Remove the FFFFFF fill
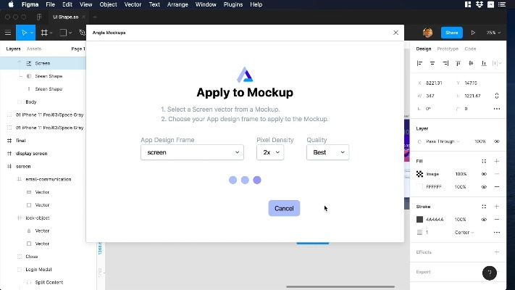This screenshot has width=515, height=290. coord(497,187)
